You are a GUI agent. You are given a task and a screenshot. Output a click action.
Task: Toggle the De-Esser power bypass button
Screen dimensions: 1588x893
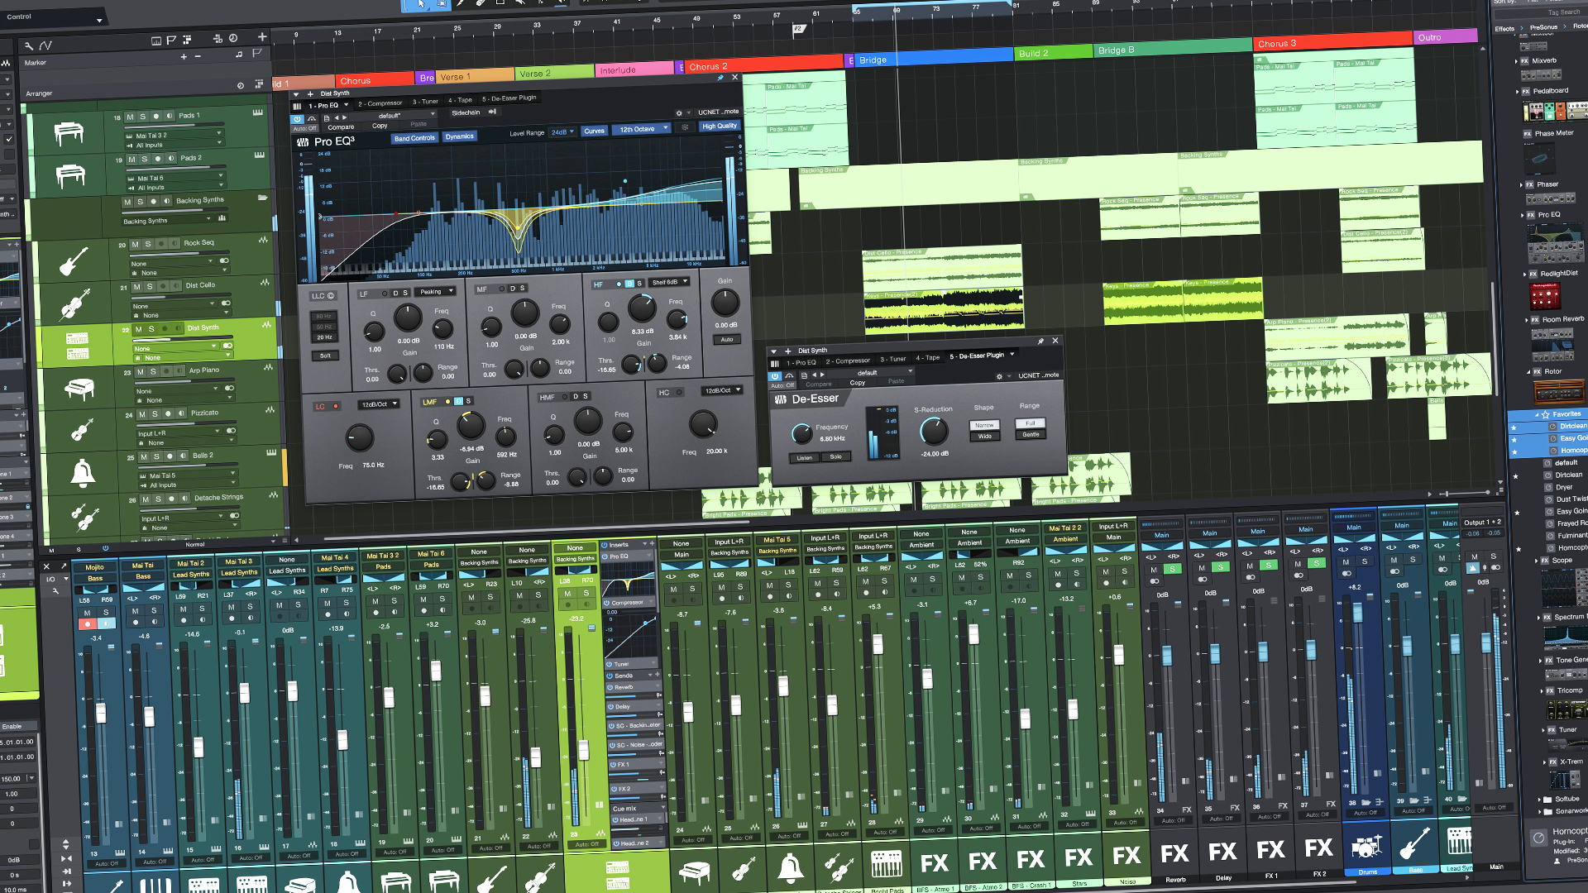coord(775,376)
